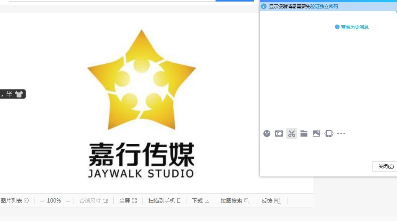Click the shirt icon on input method bar
397x221 pixels.
tap(19, 94)
